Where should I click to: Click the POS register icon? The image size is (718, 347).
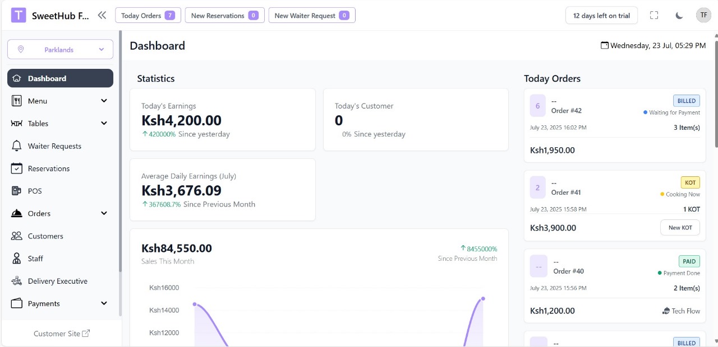(17, 191)
